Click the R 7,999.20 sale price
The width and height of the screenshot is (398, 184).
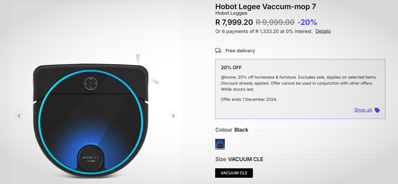click(x=234, y=22)
